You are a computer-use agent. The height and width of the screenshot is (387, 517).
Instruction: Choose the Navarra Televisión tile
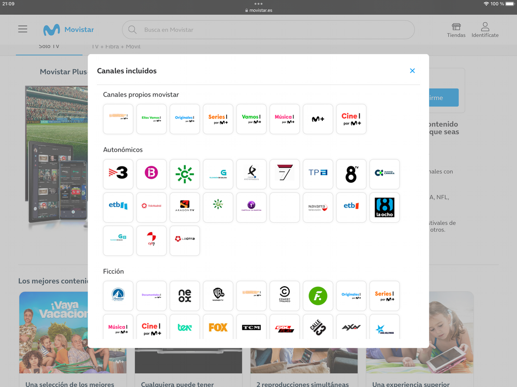(x=318, y=207)
